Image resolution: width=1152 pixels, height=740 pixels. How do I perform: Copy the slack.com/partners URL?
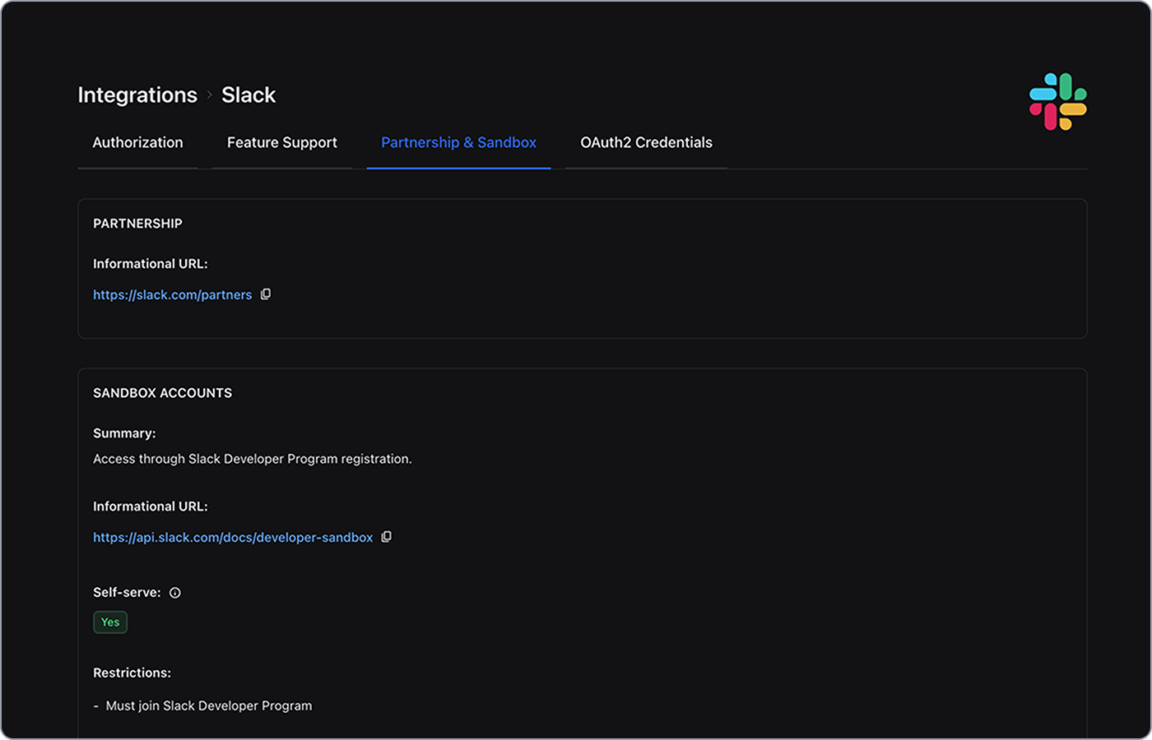[266, 294]
